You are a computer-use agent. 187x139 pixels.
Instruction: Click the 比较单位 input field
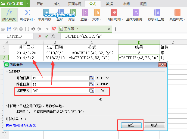60,90
